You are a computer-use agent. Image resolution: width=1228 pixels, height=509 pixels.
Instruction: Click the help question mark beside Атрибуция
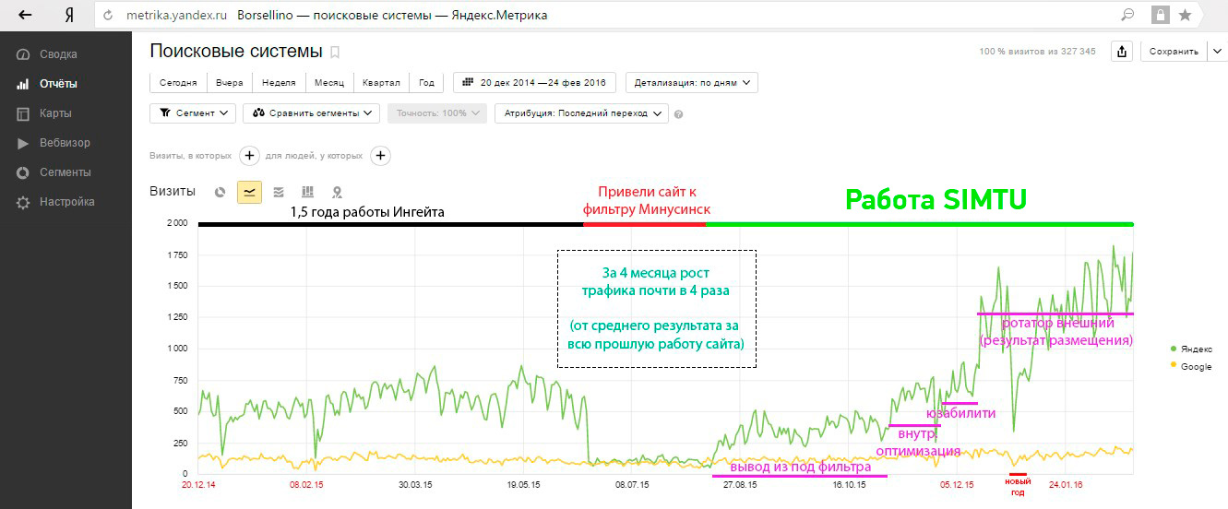[x=678, y=114]
